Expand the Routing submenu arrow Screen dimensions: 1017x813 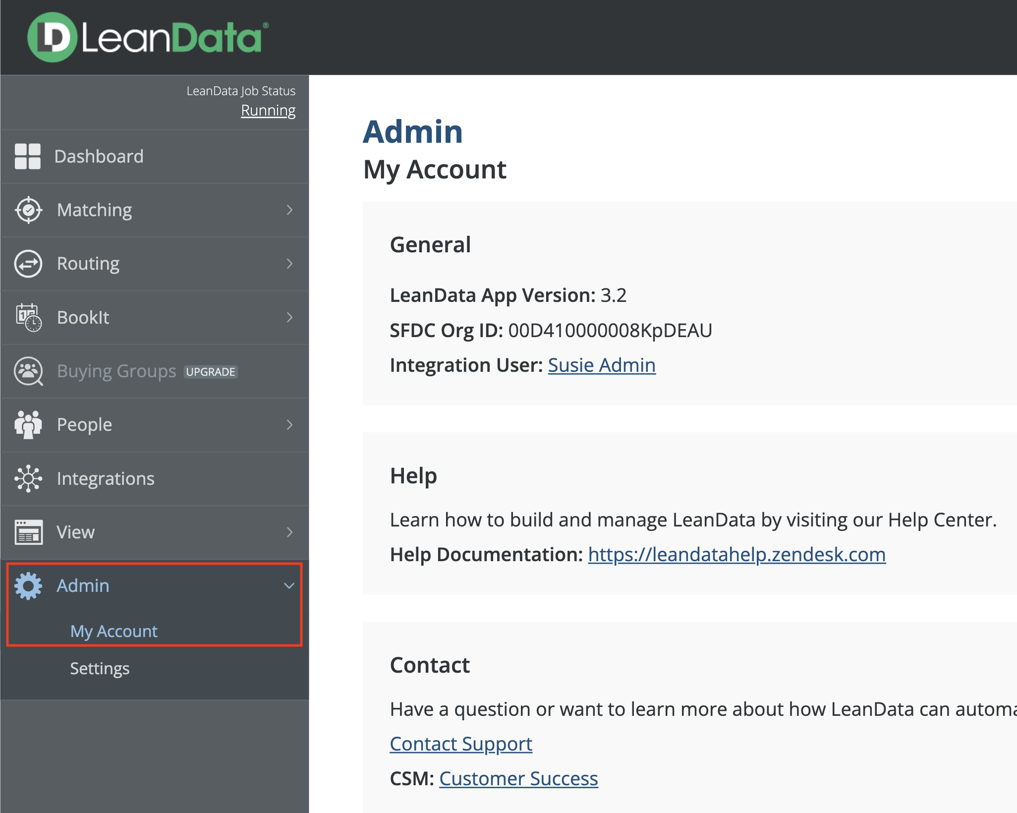click(290, 264)
